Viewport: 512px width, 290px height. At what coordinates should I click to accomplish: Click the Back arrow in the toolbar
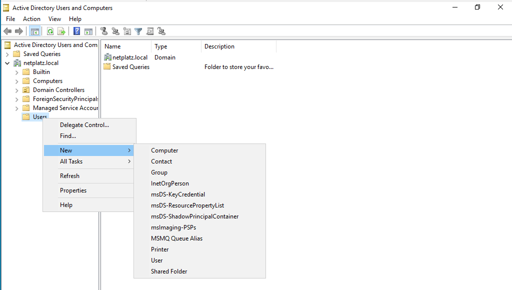7,31
